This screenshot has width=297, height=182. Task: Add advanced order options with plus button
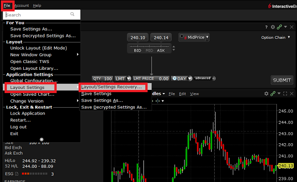click(x=213, y=78)
